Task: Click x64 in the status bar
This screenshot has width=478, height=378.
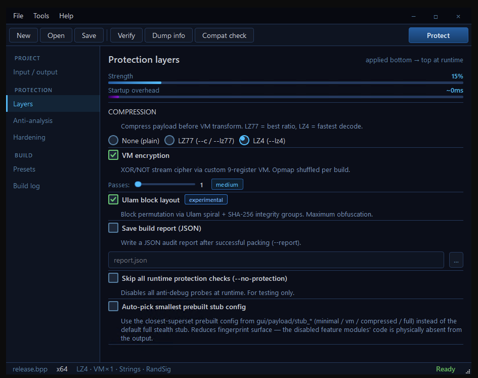Action: (62, 369)
